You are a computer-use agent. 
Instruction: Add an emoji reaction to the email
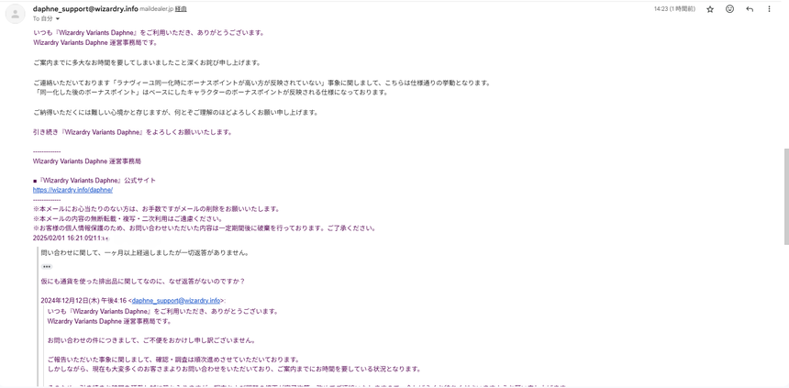(729, 9)
